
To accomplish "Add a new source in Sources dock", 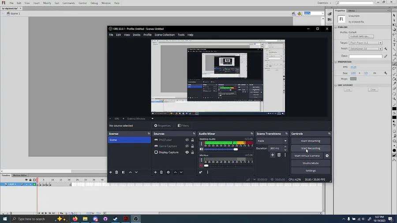I will (155, 172).
